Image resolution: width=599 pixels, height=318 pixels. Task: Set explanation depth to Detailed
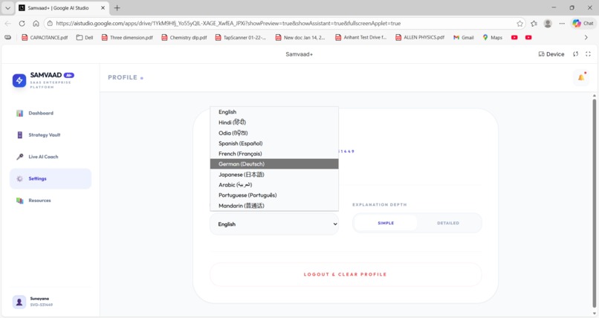pyautogui.click(x=448, y=223)
